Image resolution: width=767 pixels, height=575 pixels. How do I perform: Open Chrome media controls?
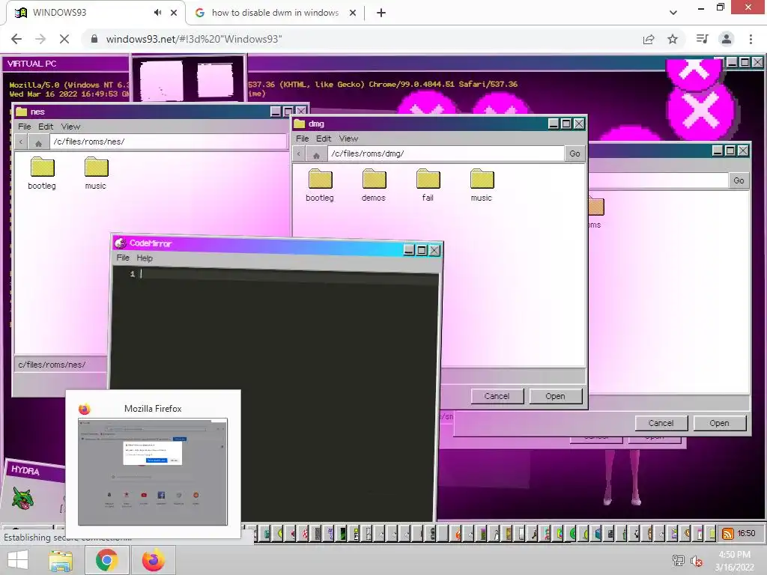point(702,39)
